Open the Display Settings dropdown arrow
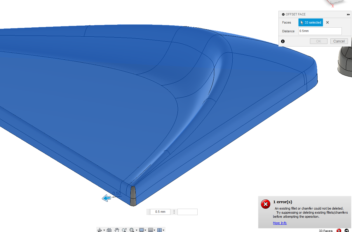This screenshot has height=232, width=352. [x=145, y=230]
